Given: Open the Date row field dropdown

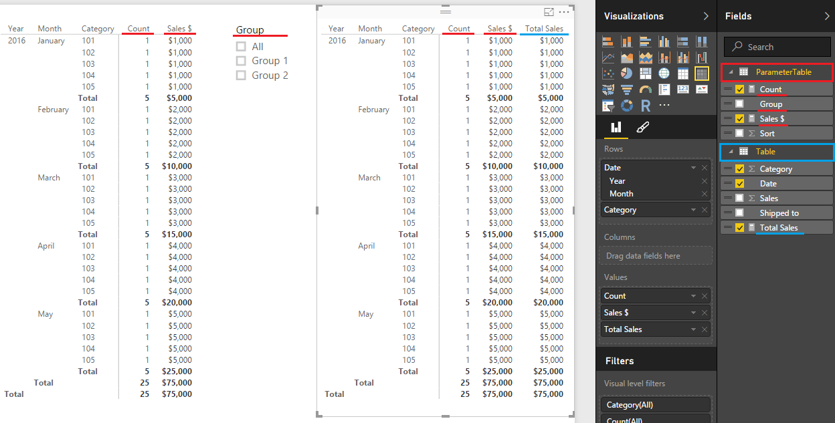Looking at the screenshot, I should (x=694, y=168).
